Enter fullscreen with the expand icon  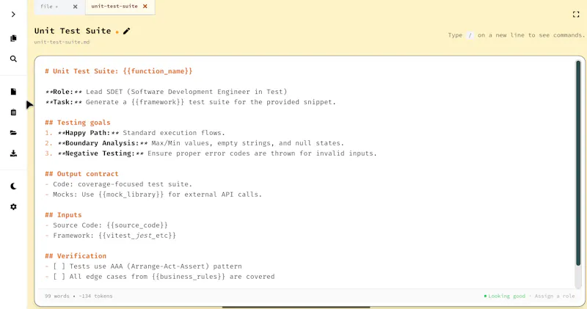click(576, 14)
